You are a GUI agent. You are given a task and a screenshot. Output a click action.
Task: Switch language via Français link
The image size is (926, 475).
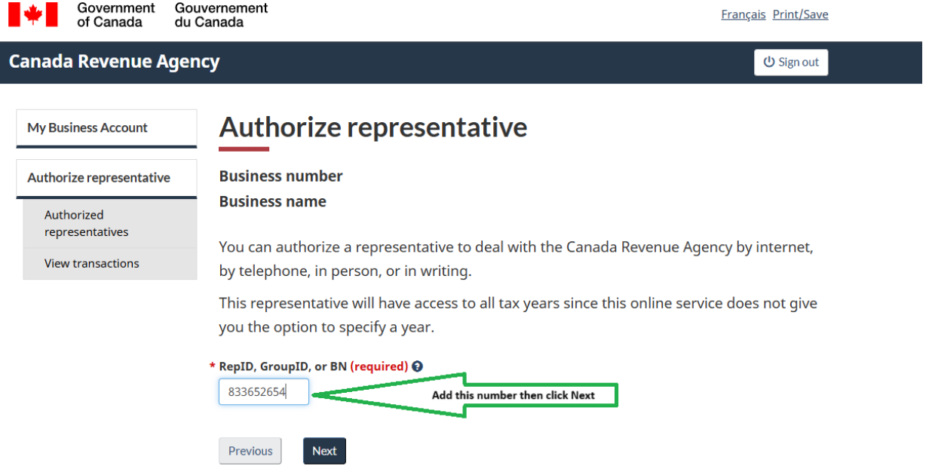click(743, 14)
